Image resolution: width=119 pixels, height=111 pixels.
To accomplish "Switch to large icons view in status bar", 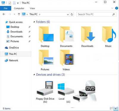I will pyautogui.click(x=116, y=108).
